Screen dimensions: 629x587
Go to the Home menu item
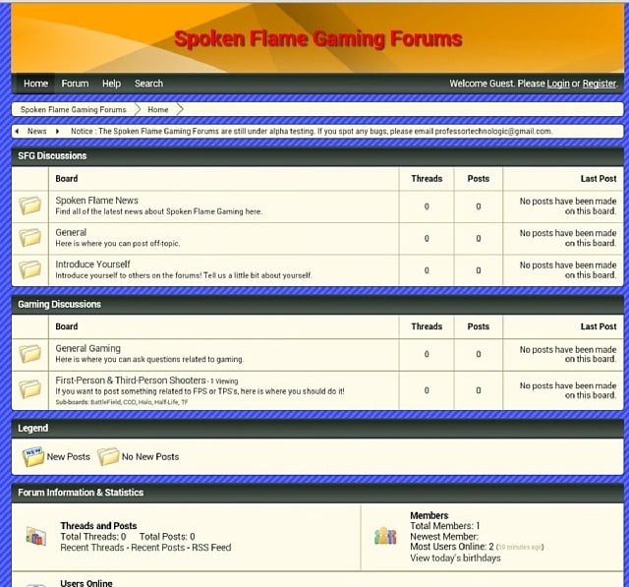[x=35, y=84]
